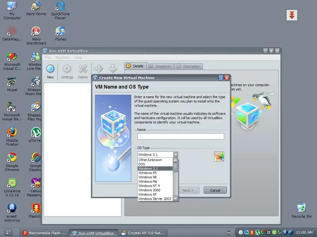Image resolution: width=317 pixels, height=237 pixels.
Task: Select Windows Server 2003 from OS type list
Action: (155, 199)
